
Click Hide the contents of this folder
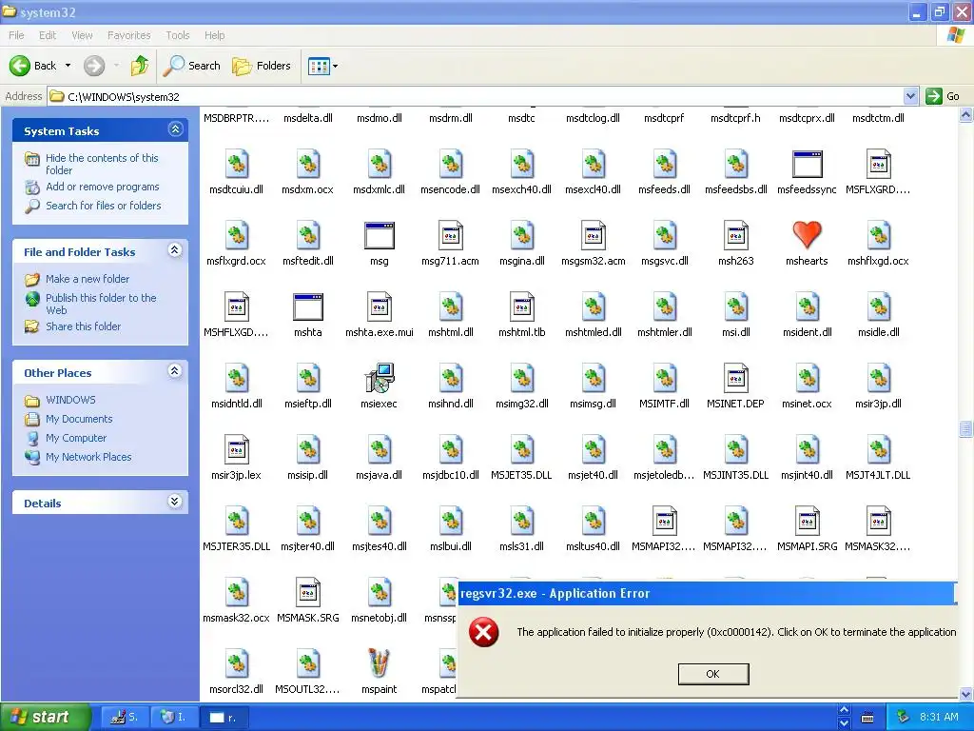click(102, 164)
